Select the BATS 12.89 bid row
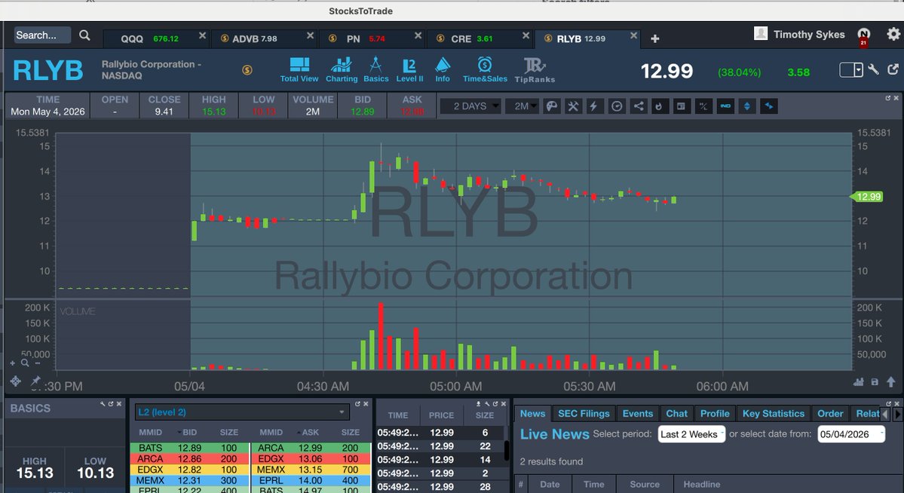Screen dimensions: 904x493 [190, 448]
